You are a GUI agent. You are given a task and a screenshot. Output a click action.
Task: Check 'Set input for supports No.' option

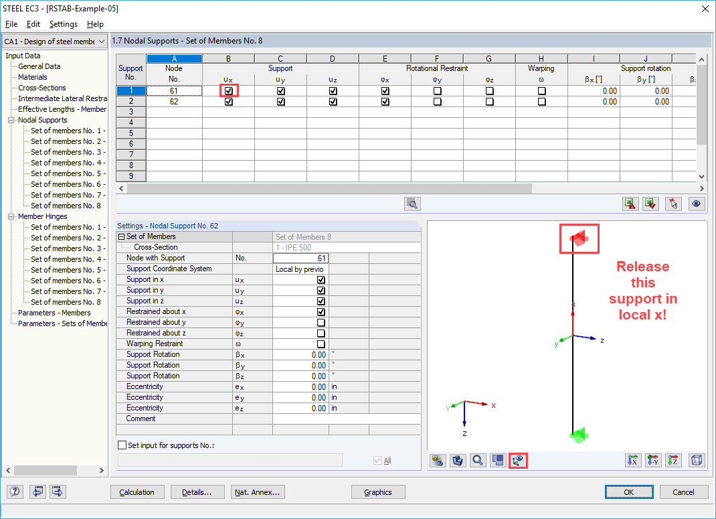click(122, 444)
